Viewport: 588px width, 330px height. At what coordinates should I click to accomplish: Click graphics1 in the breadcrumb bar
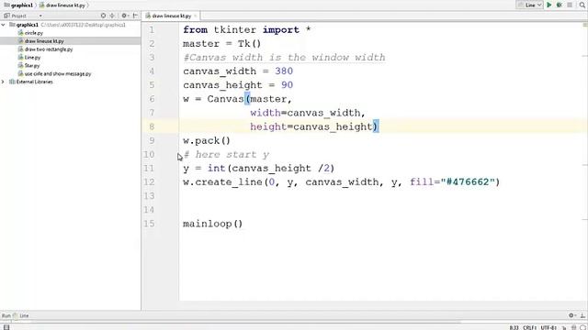(x=21, y=5)
